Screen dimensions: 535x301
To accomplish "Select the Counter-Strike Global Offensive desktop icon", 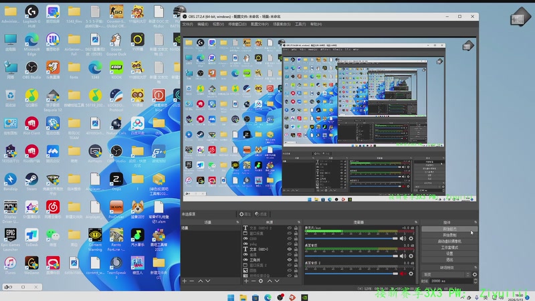I will (116, 15).
